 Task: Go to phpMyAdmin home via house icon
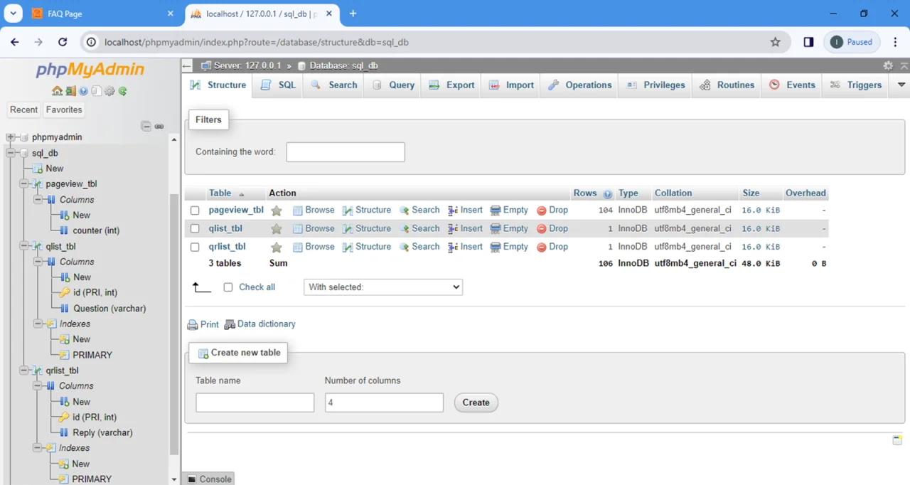[x=57, y=91]
